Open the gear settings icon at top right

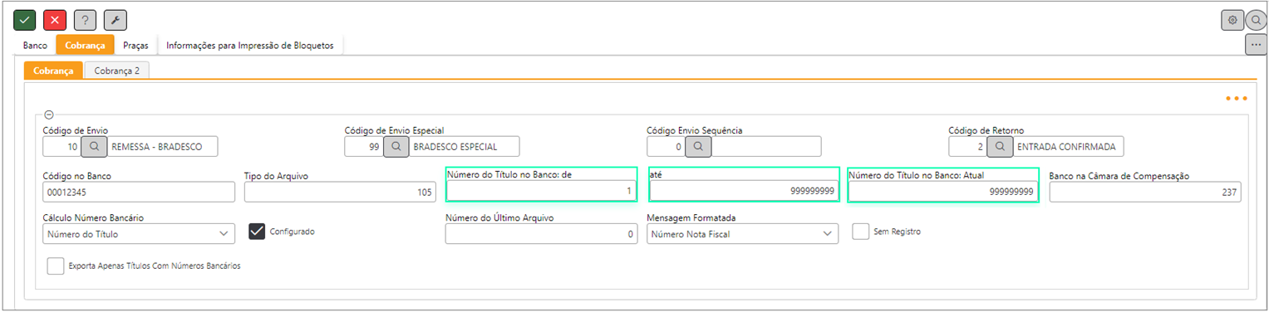[1232, 20]
